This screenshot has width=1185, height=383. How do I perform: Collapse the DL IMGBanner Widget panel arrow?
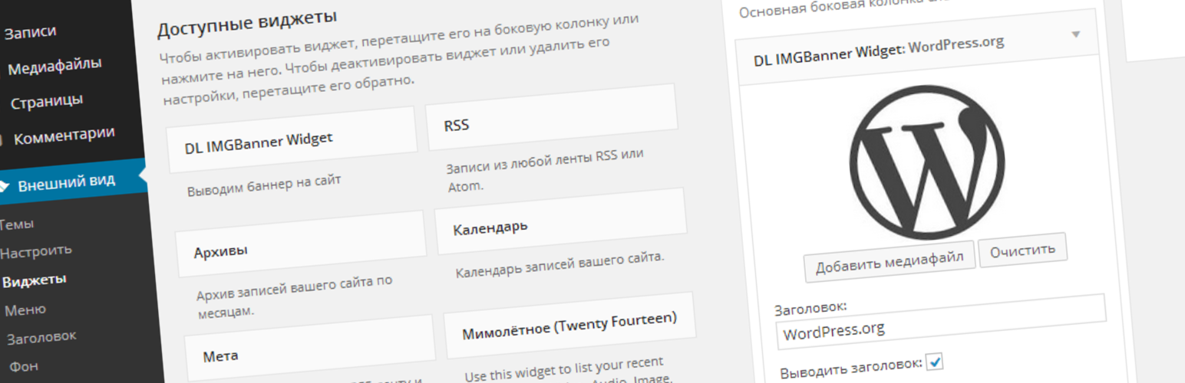[1075, 34]
